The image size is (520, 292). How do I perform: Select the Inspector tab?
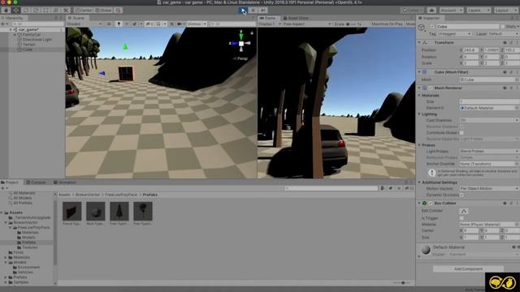coord(429,18)
